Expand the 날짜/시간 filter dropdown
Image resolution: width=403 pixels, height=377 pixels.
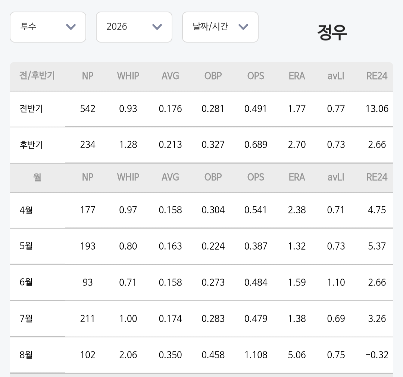tap(220, 27)
